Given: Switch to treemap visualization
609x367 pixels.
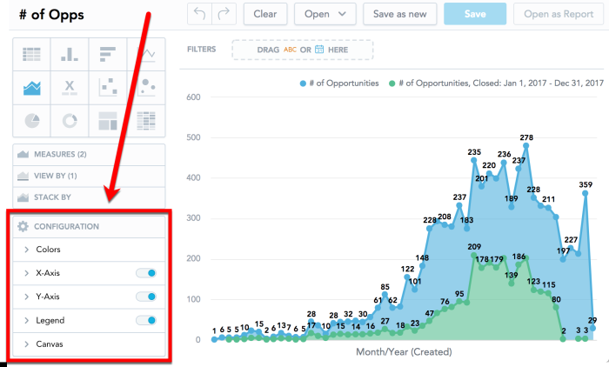Looking at the screenshot, I should [x=108, y=120].
